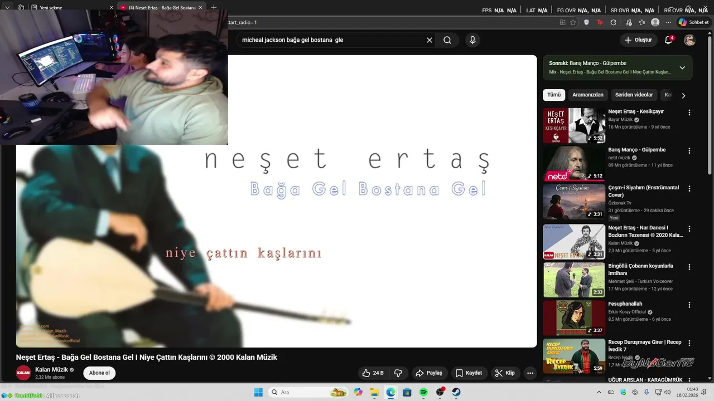Open options menu for Fesuphanallah video

point(689,305)
